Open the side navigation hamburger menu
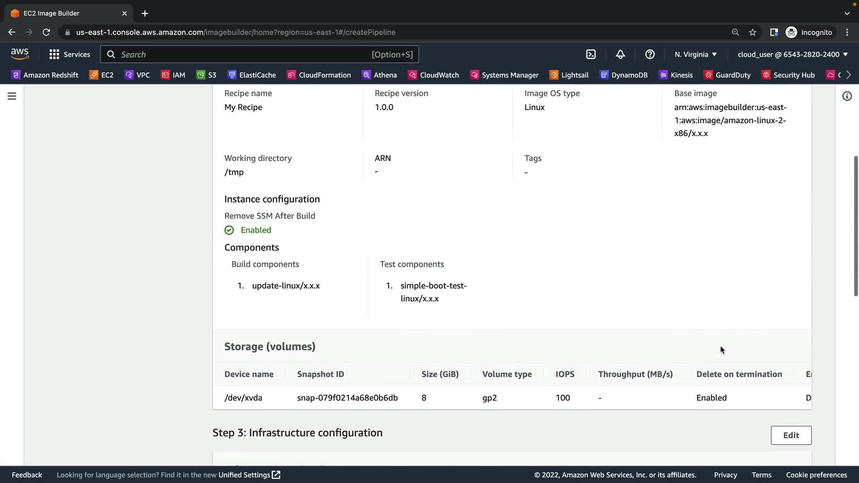Image resolution: width=859 pixels, height=483 pixels. pos(12,96)
